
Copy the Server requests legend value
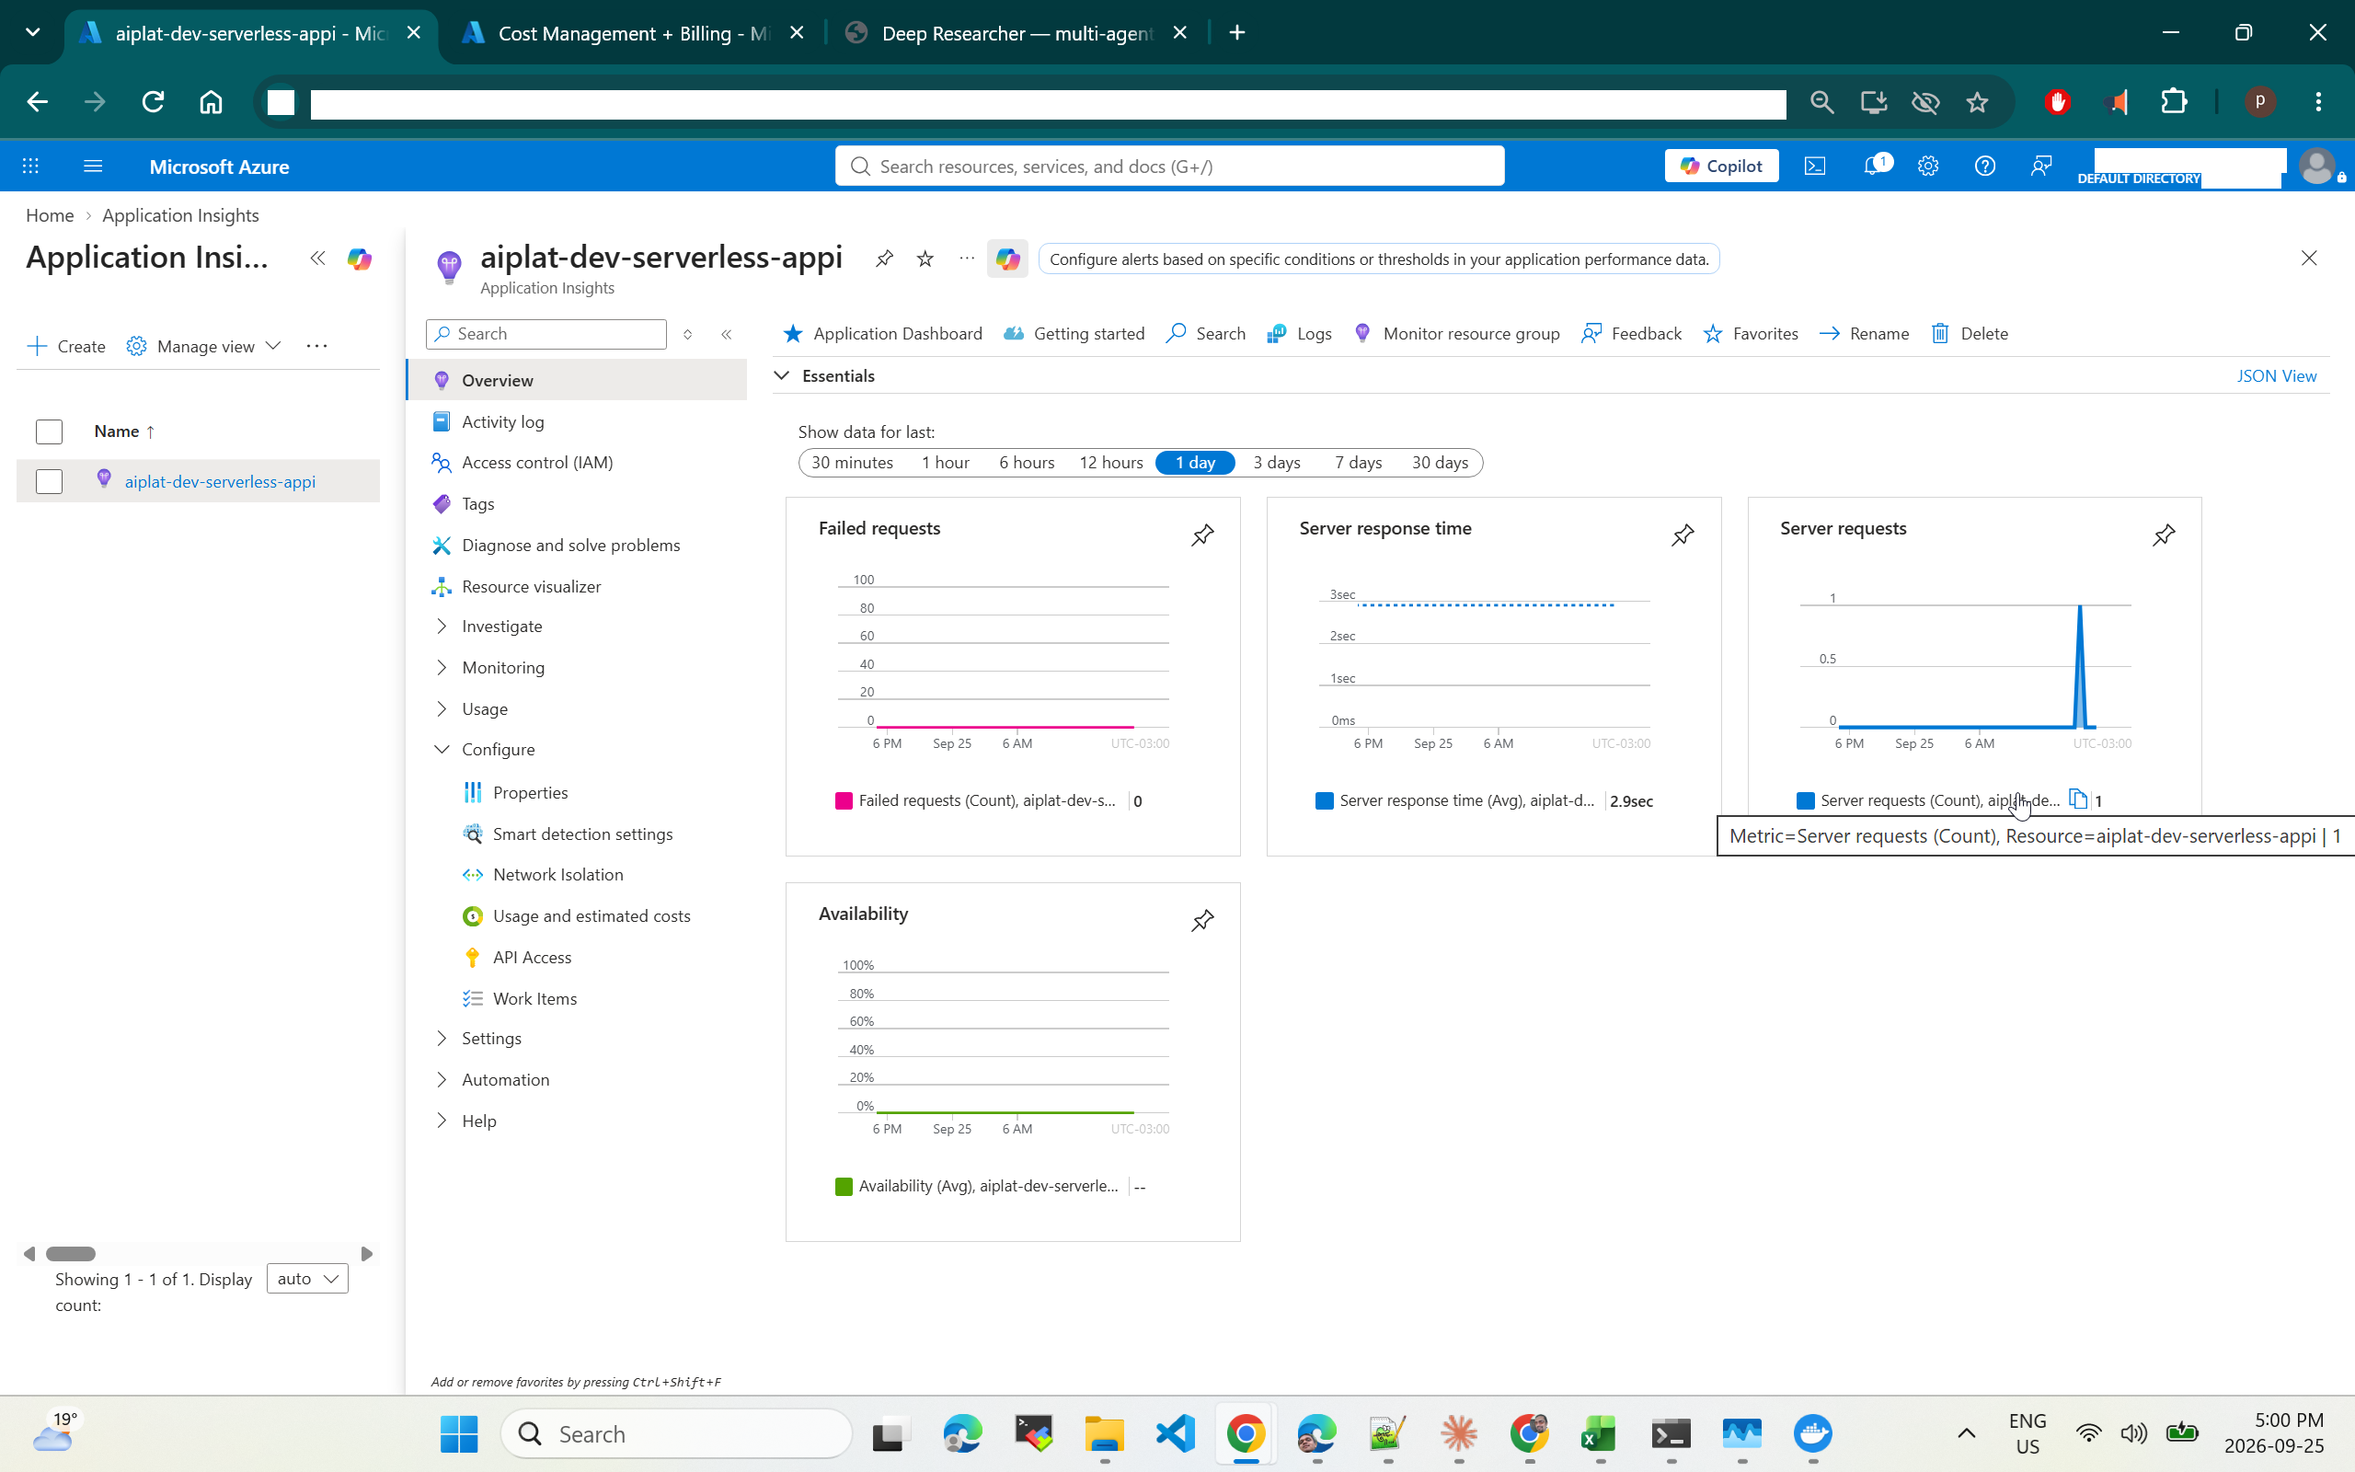click(2078, 799)
